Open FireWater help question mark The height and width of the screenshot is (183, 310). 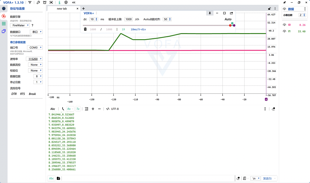32,25
